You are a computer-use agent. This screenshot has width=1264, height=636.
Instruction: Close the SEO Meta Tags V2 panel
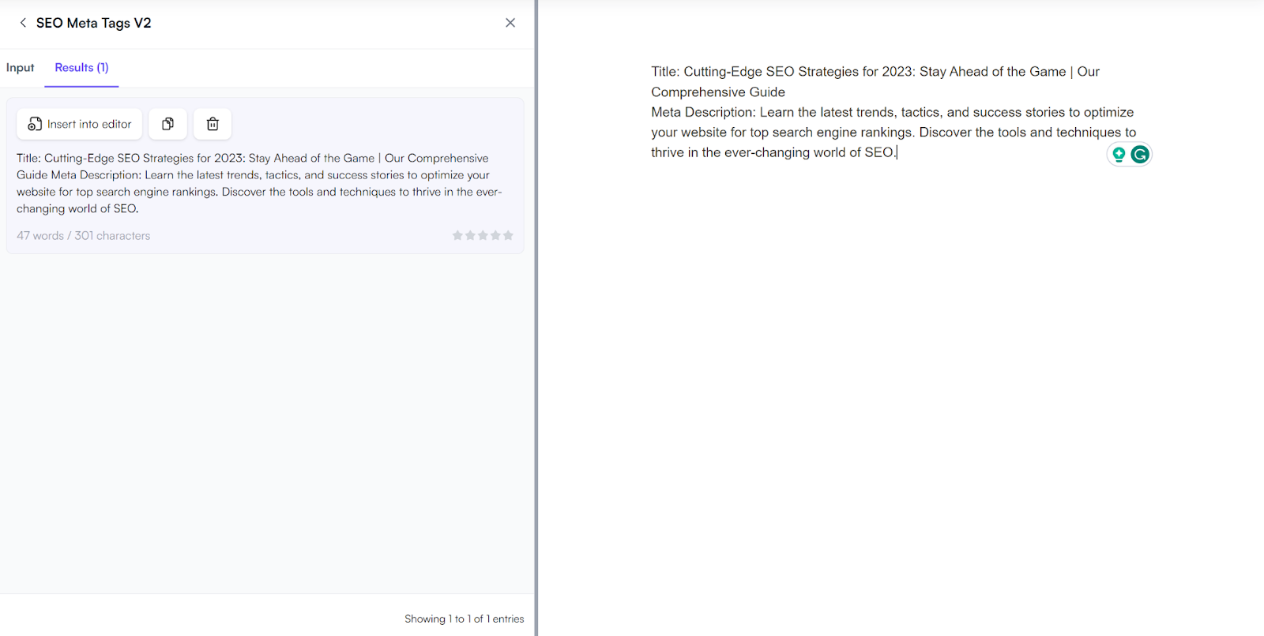pyautogui.click(x=510, y=23)
